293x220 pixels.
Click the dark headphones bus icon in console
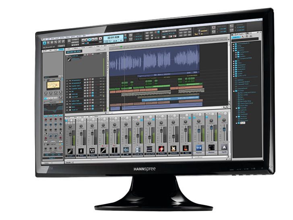(x=211, y=147)
